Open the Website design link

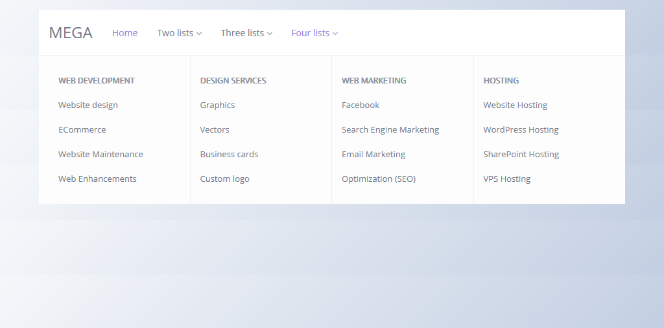pos(88,105)
